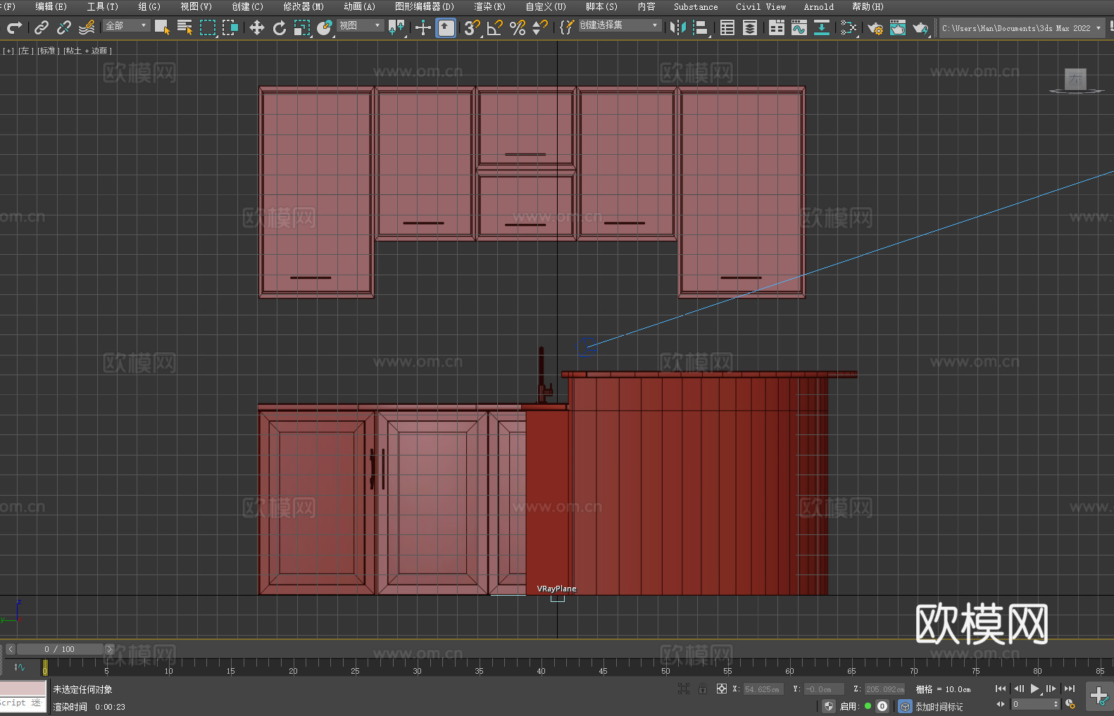Open the Substance menu
The image size is (1114, 716).
click(696, 6)
